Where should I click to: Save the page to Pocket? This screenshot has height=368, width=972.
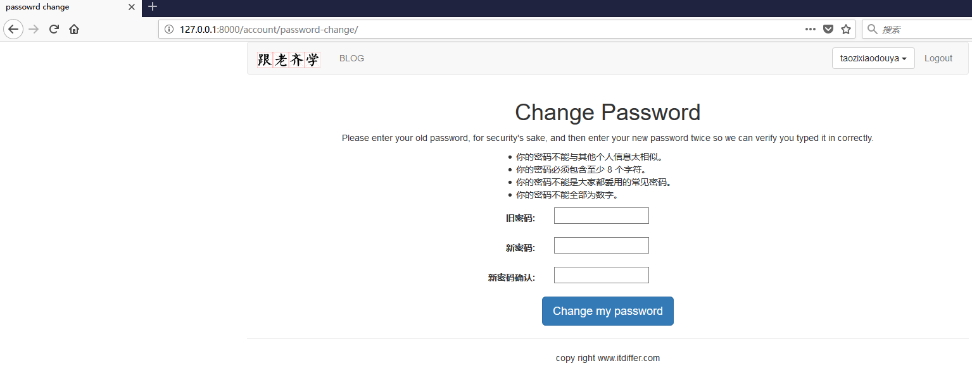(x=828, y=29)
